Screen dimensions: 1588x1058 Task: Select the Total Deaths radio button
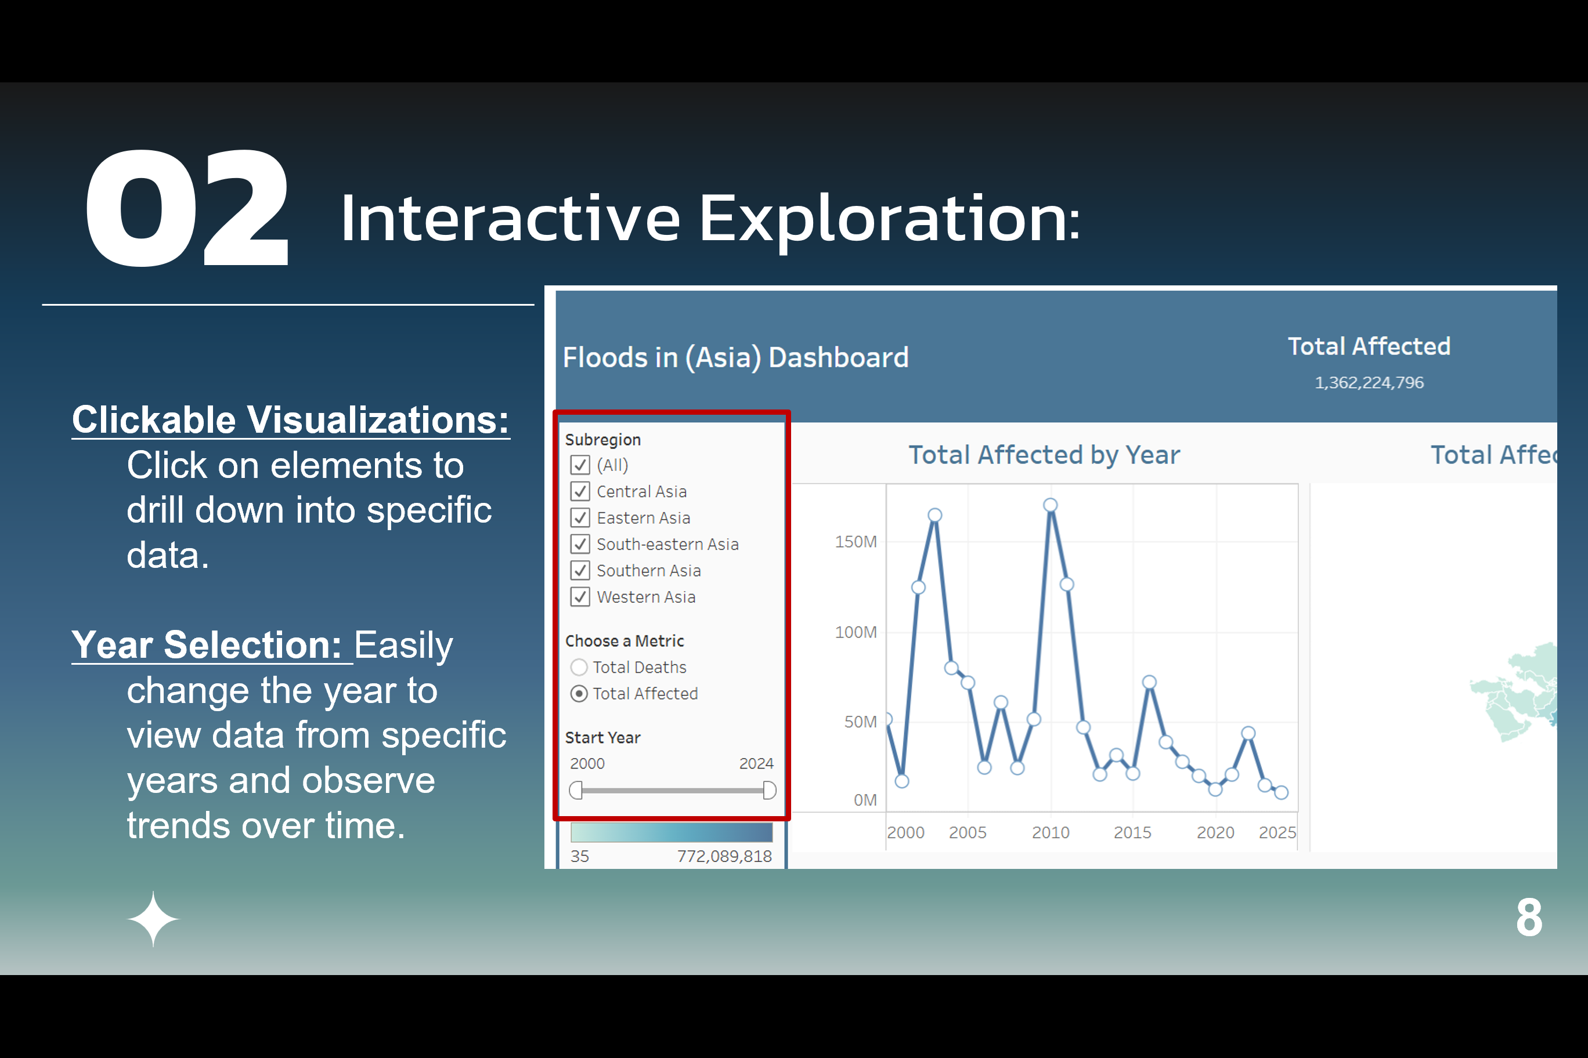579,667
